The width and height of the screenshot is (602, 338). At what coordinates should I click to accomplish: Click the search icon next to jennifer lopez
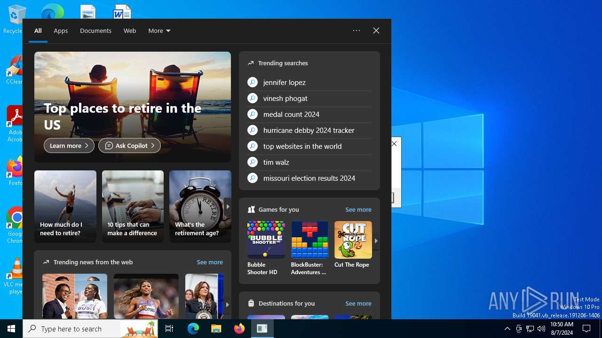pos(253,82)
